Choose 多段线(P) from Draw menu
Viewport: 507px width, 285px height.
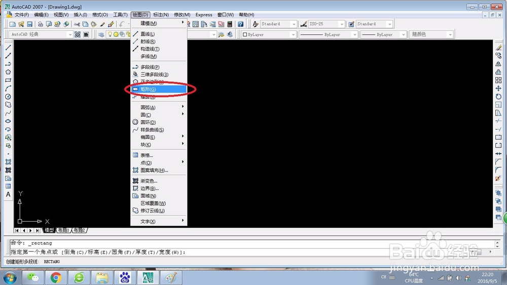159,67
